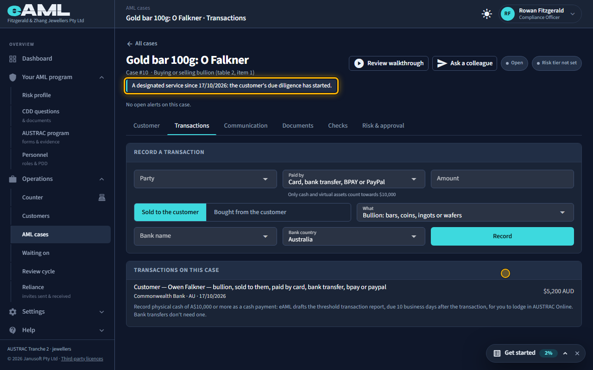This screenshot has width=593, height=370.
Task: Open AML cases in sidebar
Action: pos(60,234)
